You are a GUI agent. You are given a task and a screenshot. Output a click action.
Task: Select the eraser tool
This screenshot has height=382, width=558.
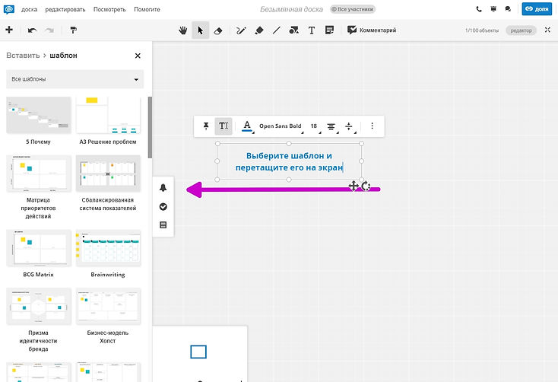click(x=218, y=30)
